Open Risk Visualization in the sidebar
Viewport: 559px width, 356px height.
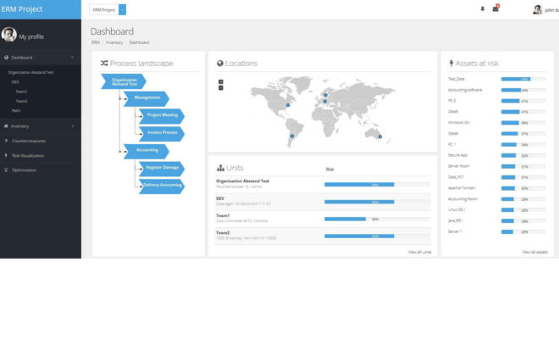[x=41, y=155]
